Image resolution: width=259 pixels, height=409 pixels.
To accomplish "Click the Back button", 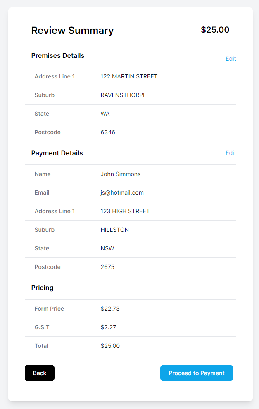I will coord(40,373).
